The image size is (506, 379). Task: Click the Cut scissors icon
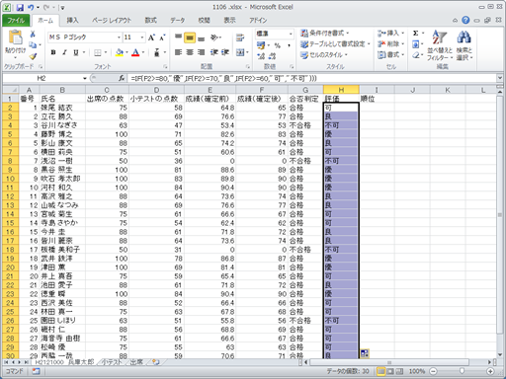(33, 34)
